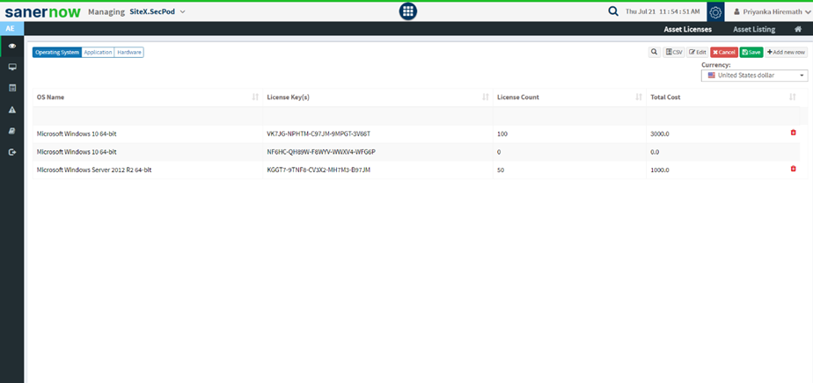Click the empty OS Name filter field
The image size is (813, 383).
(148, 115)
